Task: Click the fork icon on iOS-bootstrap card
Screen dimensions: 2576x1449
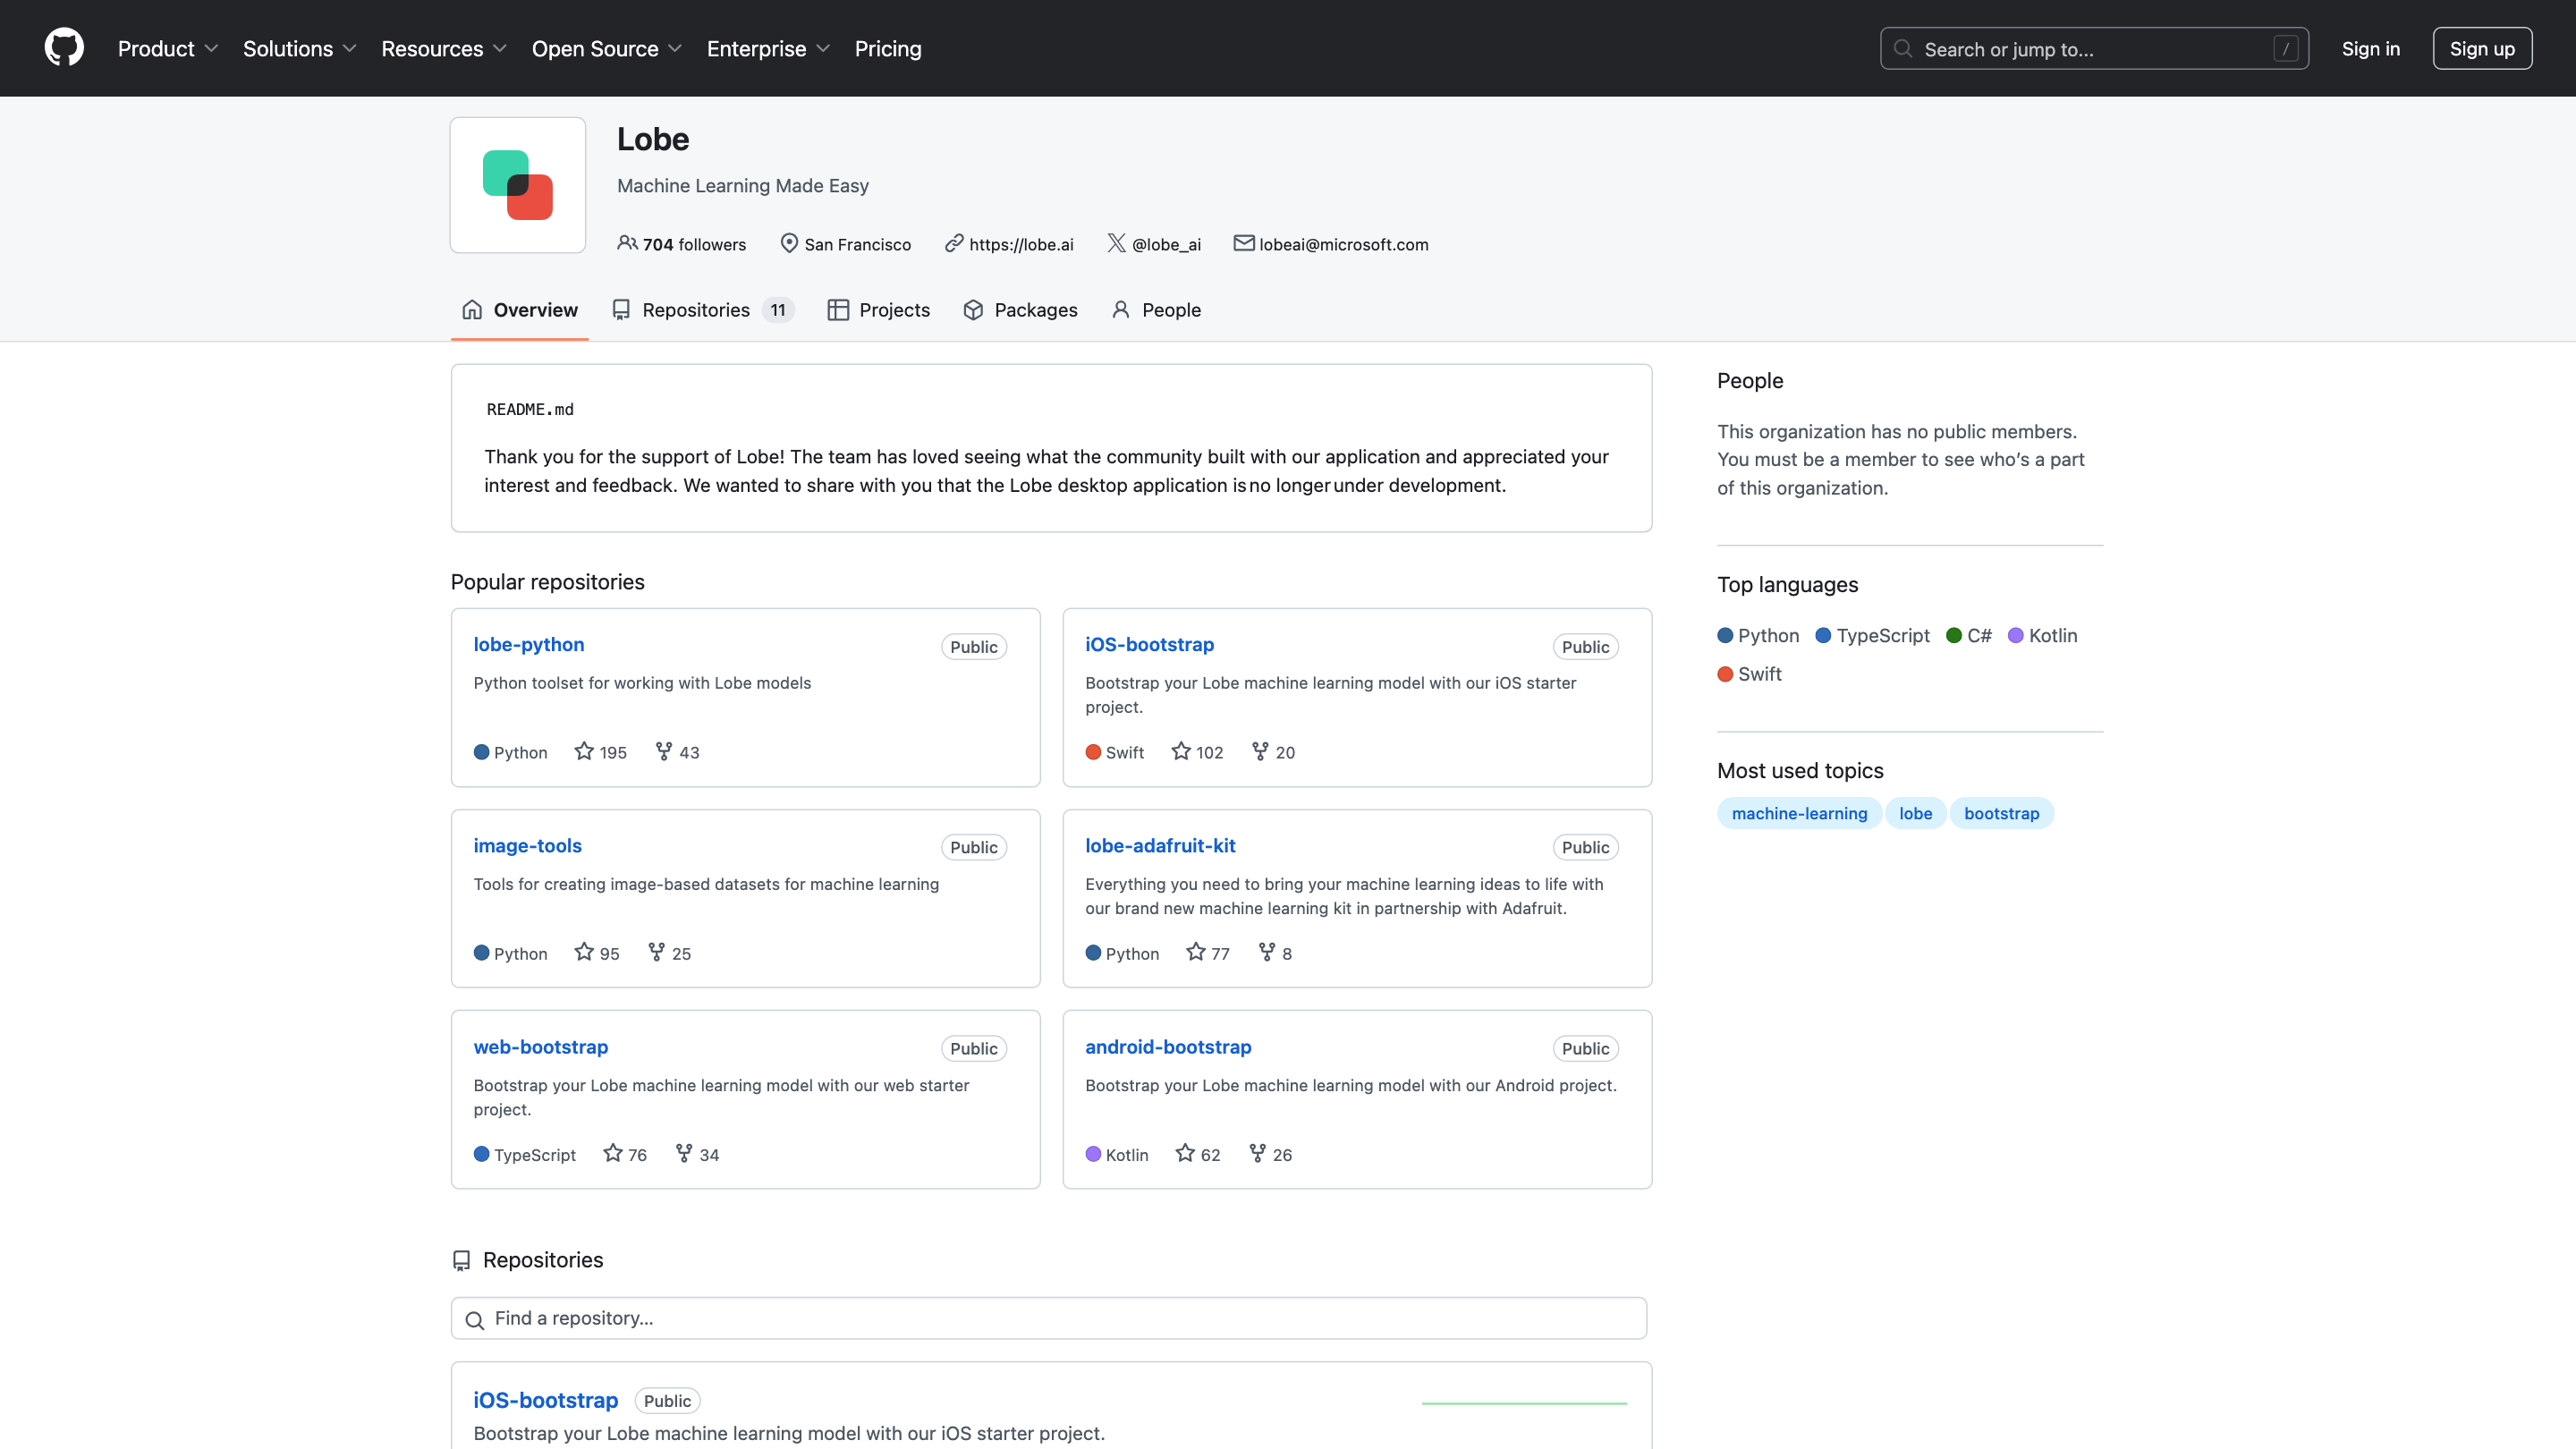Action: [1260, 751]
